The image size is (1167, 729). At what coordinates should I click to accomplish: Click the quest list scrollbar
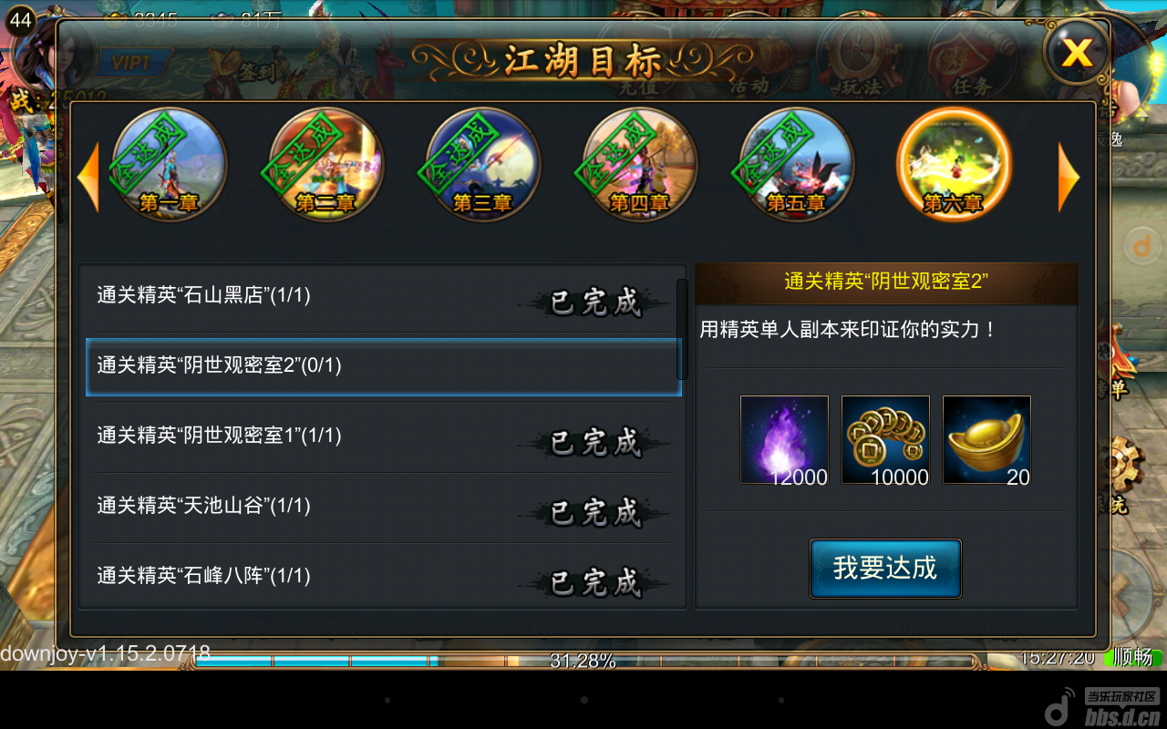click(682, 329)
